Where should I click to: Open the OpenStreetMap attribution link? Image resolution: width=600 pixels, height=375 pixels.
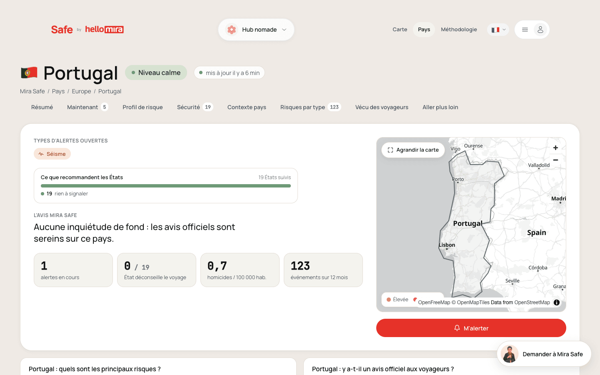[532, 302]
